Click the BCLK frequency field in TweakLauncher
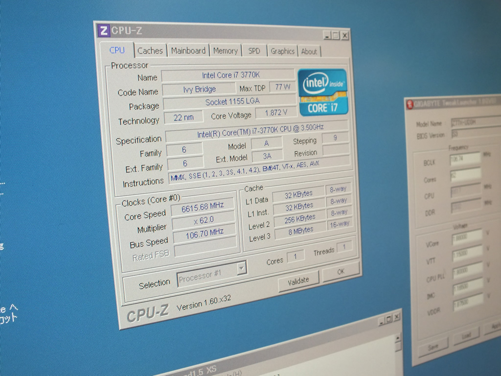This screenshot has width=501, height=376. click(x=465, y=158)
